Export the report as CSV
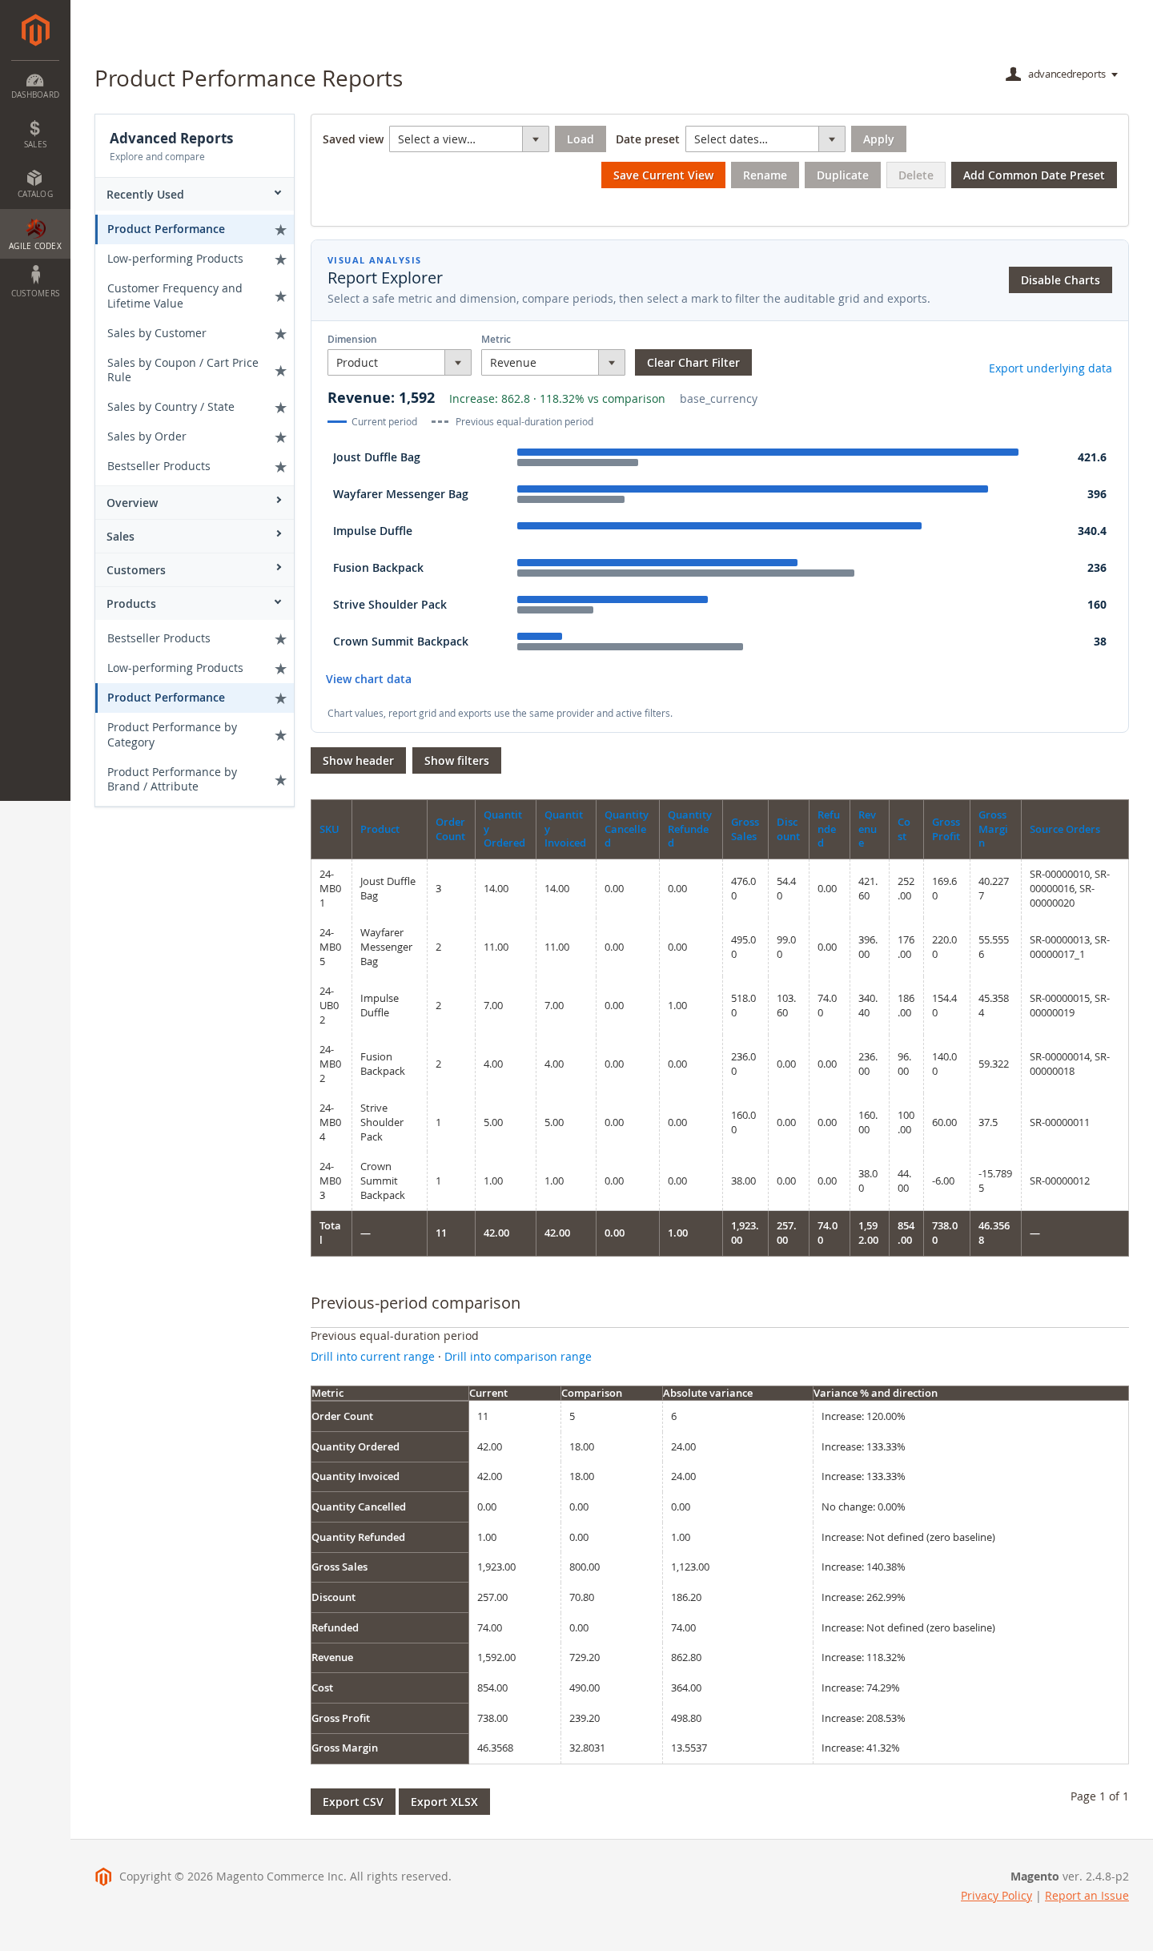Screen dimensions: 1153x1951 (x=353, y=1802)
